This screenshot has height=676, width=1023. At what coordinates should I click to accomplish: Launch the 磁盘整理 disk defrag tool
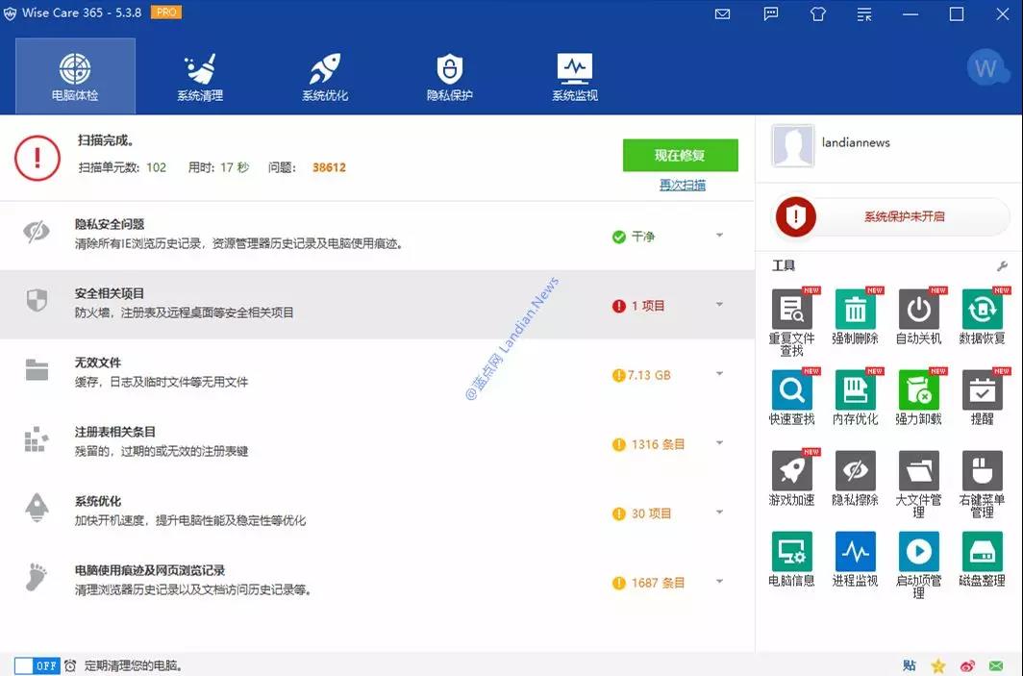[982, 552]
